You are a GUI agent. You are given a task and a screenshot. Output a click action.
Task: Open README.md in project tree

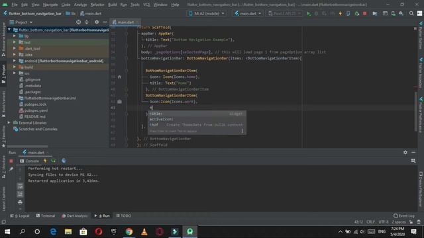(35, 116)
